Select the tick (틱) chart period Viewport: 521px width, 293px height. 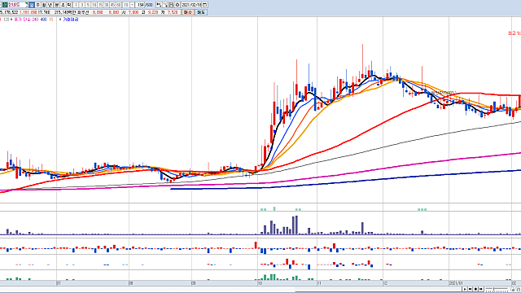click(69, 5)
